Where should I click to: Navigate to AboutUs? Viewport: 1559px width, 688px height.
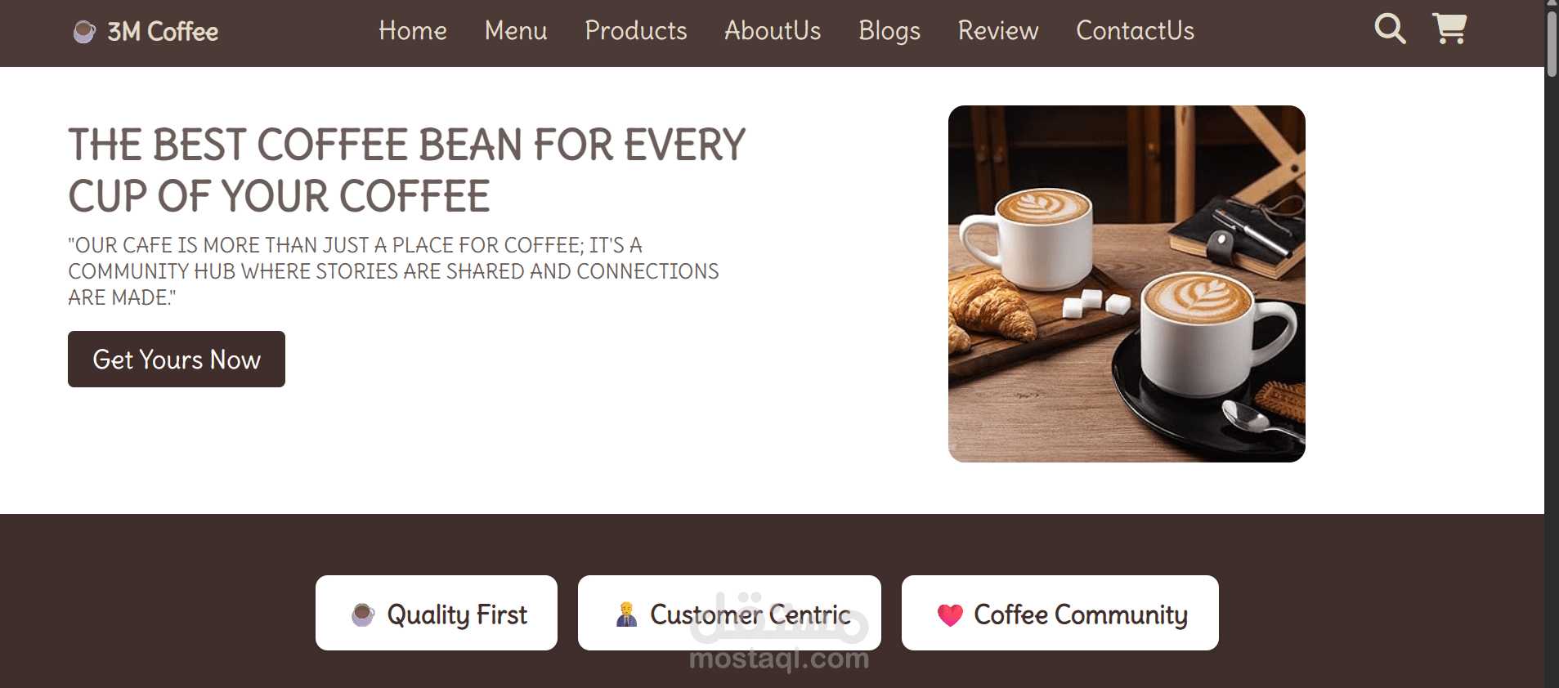[x=773, y=31]
